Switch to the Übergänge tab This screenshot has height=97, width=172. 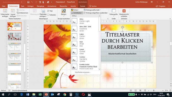pos(41,6)
